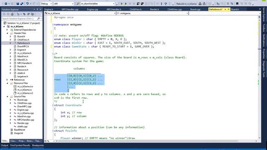This screenshot has width=267, height=150.
Task: Select Definitions.h in Solution Explorer
Action: point(23,43)
